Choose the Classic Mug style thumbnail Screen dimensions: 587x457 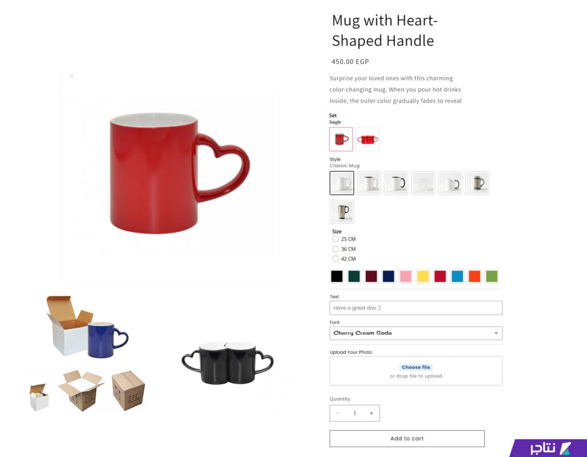click(x=342, y=183)
